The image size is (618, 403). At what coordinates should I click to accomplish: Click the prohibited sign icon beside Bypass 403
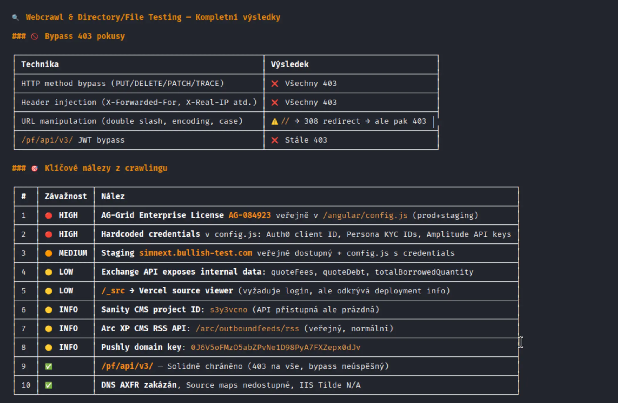point(34,36)
